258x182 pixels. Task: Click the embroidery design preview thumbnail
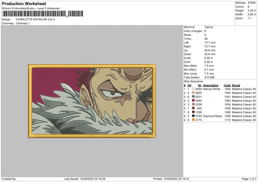[92, 101]
